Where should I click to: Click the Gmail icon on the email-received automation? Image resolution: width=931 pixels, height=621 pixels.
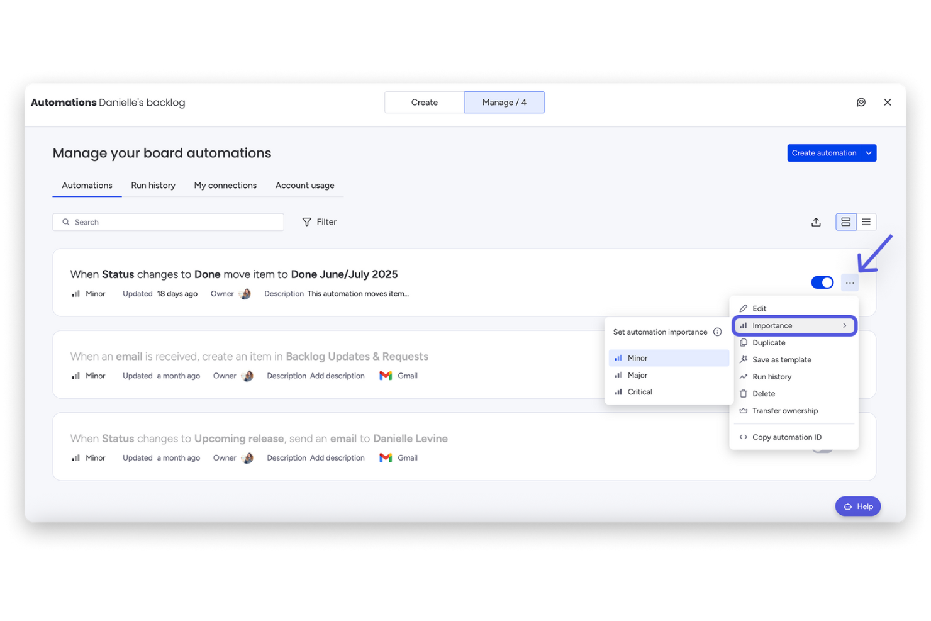385,375
